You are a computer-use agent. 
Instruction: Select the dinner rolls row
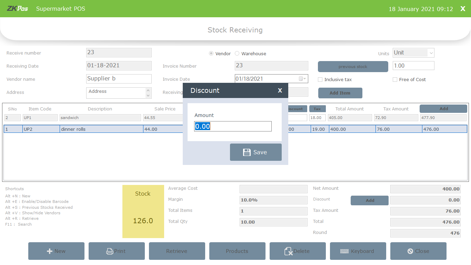click(235, 129)
